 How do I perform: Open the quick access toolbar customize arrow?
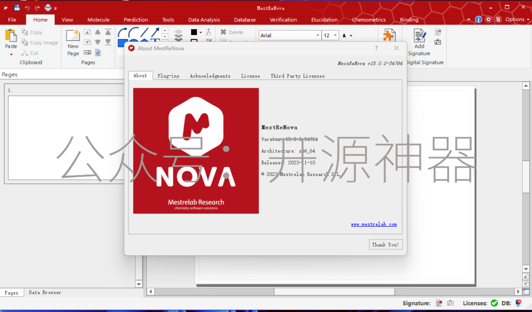[55, 8]
